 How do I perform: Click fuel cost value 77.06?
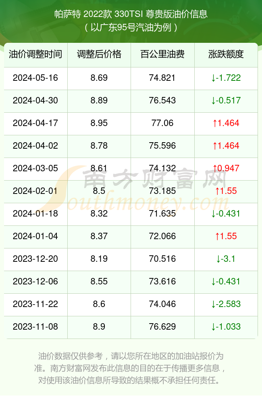point(162,123)
